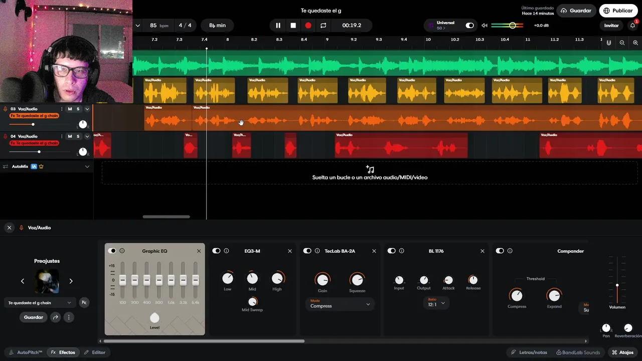Switch to the Efectos tab
This screenshot has width=642, height=361.
63,352
